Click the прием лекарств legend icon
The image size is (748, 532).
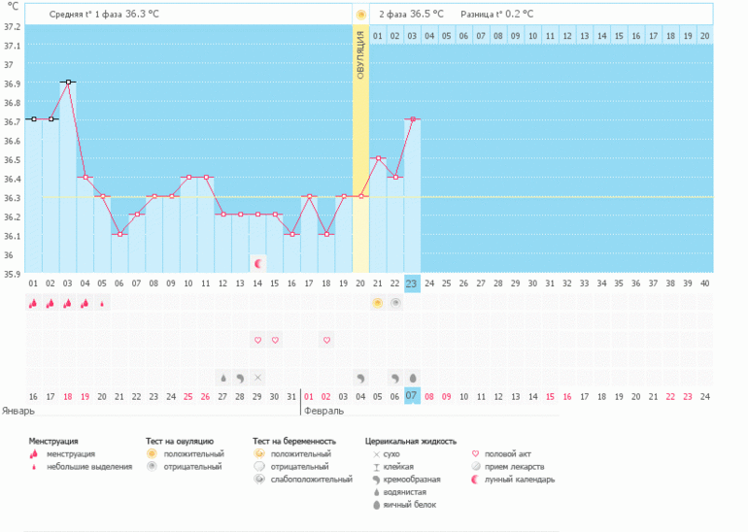click(476, 467)
